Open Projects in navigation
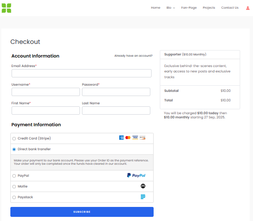The image size is (253, 221). click(x=209, y=7)
